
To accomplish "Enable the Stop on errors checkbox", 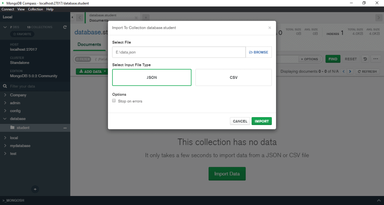I will (x=114, y=101).
